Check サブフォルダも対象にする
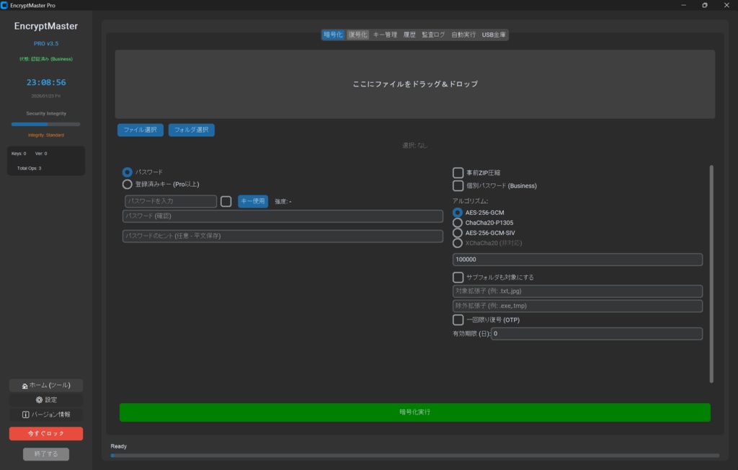The width and height of the screenshot is (738, 470). [x=458, y=277]
